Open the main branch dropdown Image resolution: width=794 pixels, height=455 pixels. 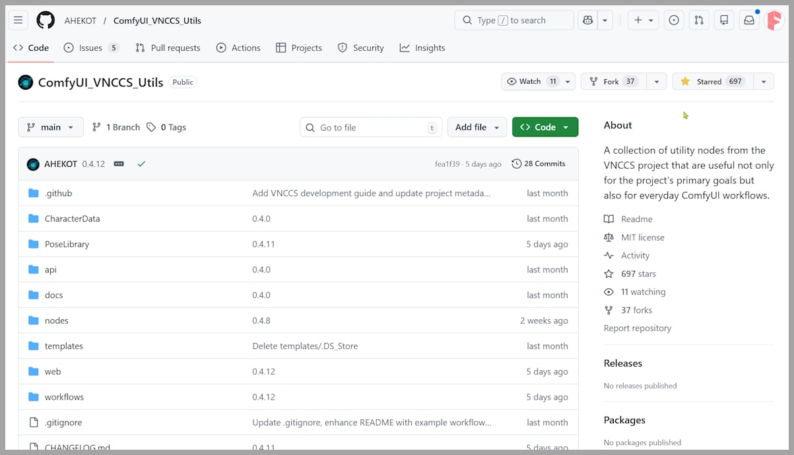tap(51, 127)
